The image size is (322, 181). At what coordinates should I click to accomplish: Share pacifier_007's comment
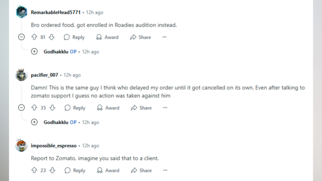coord(141,107)
